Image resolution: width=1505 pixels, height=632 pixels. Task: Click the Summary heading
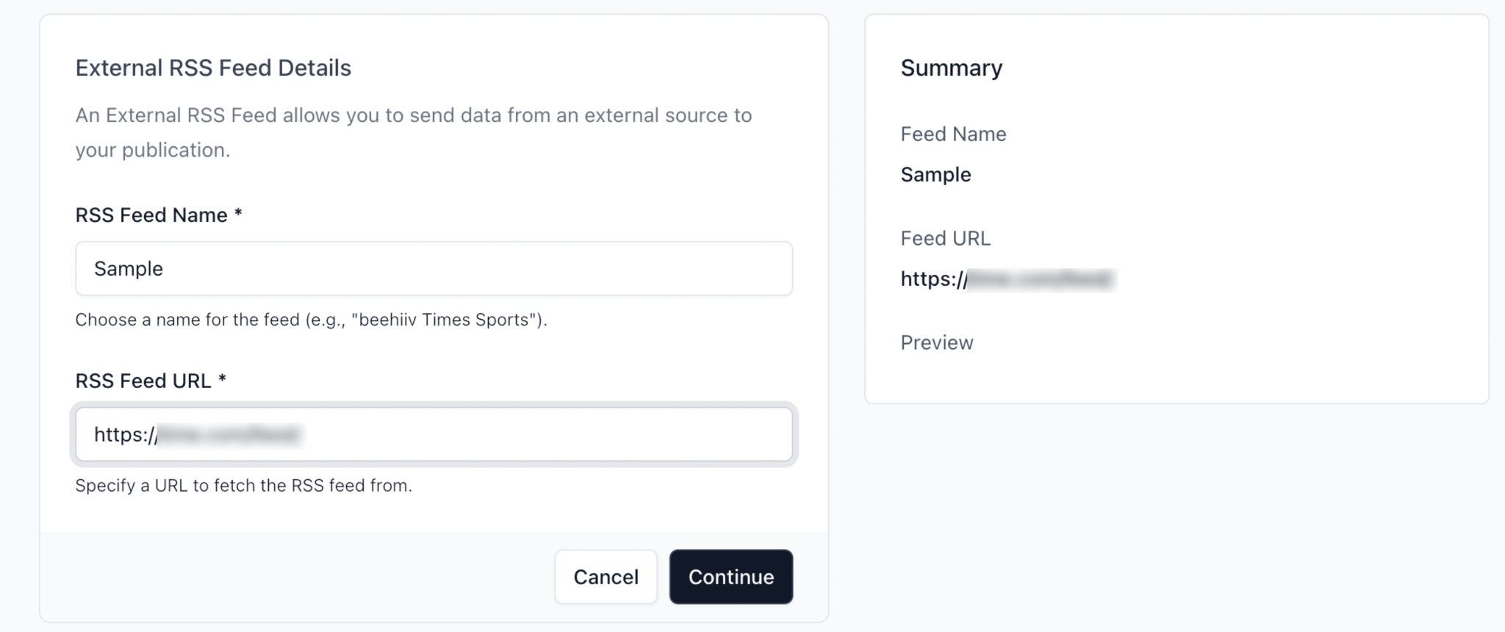click(952, 68)
